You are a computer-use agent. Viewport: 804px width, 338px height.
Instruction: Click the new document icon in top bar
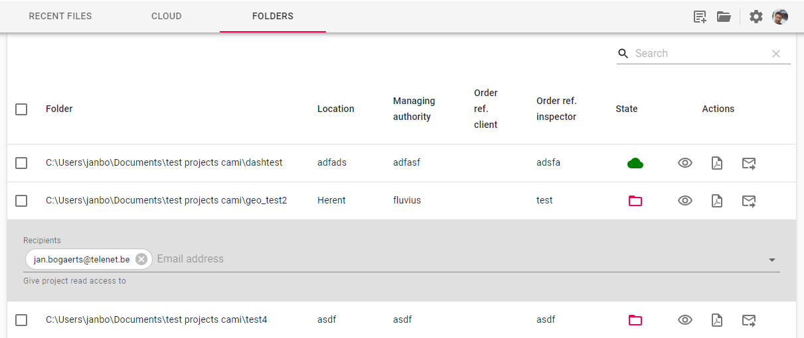(x=700, y=17)
